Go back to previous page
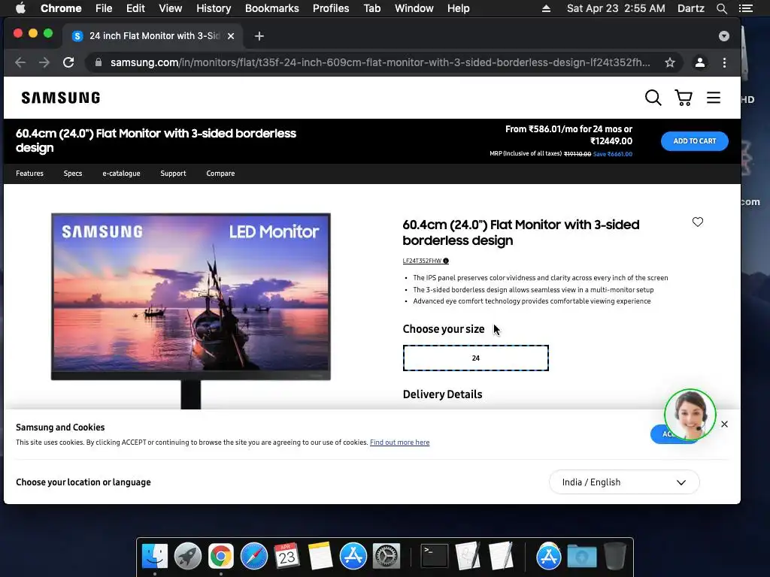770x577 pixels. click(x=20, y=63)
